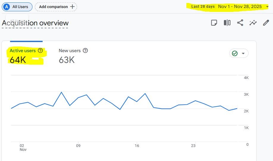Expand the data quality dropdown arrow
The width and height of the screenshot is (273, 161).
(243, 53)
